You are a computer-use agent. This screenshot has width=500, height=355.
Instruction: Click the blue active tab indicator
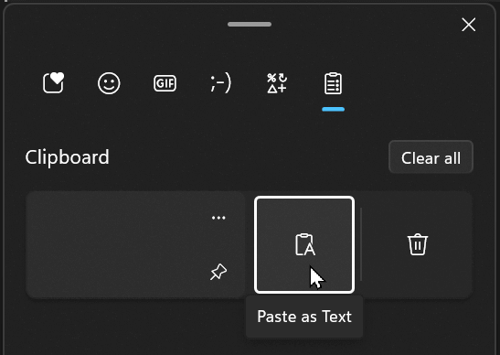coord(334,109)
